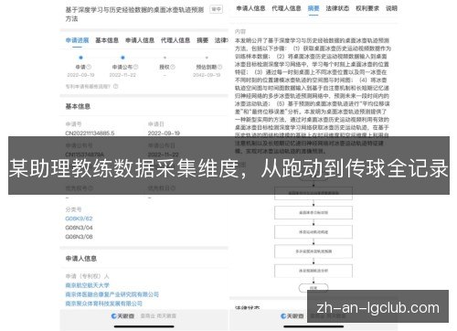Select the 申请人信息 section heading

pos(81,259)
